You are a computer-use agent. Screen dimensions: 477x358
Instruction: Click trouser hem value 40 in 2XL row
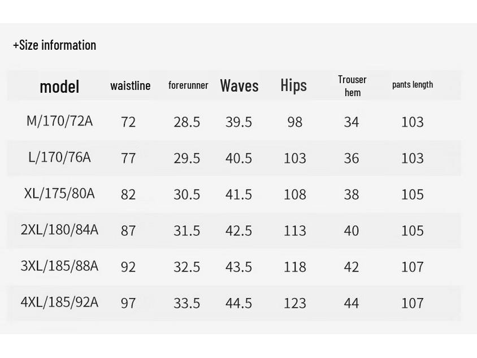point(352,230)
